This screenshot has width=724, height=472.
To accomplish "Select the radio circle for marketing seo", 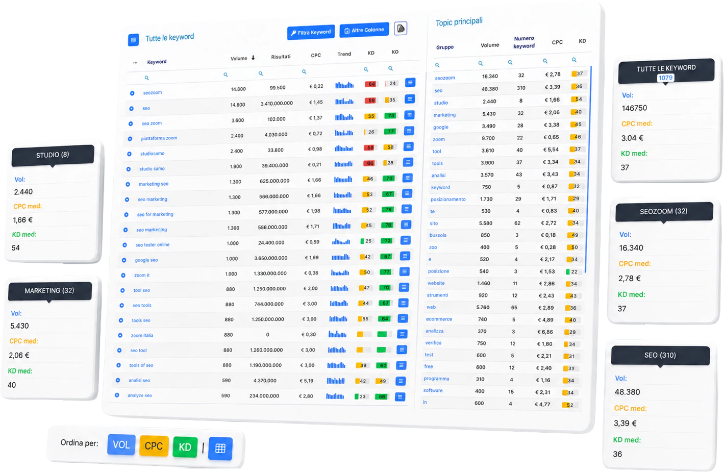I will [128, 184].
